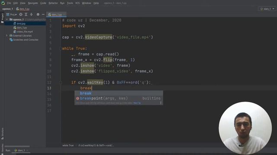Click the Expand All icon in Project panel

[x=26, y=14]
